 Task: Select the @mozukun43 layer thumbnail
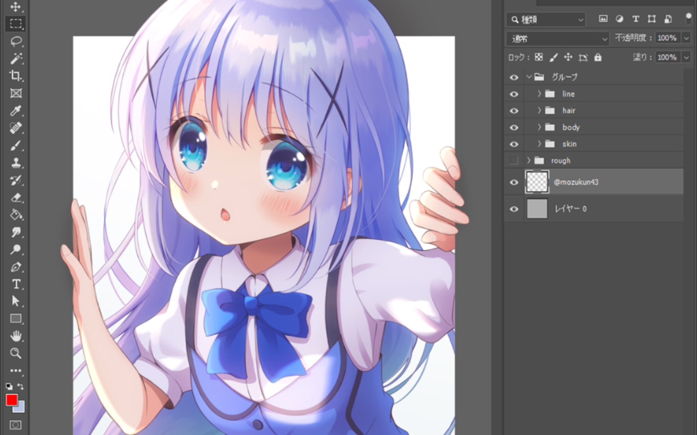(x=537, y=182)
